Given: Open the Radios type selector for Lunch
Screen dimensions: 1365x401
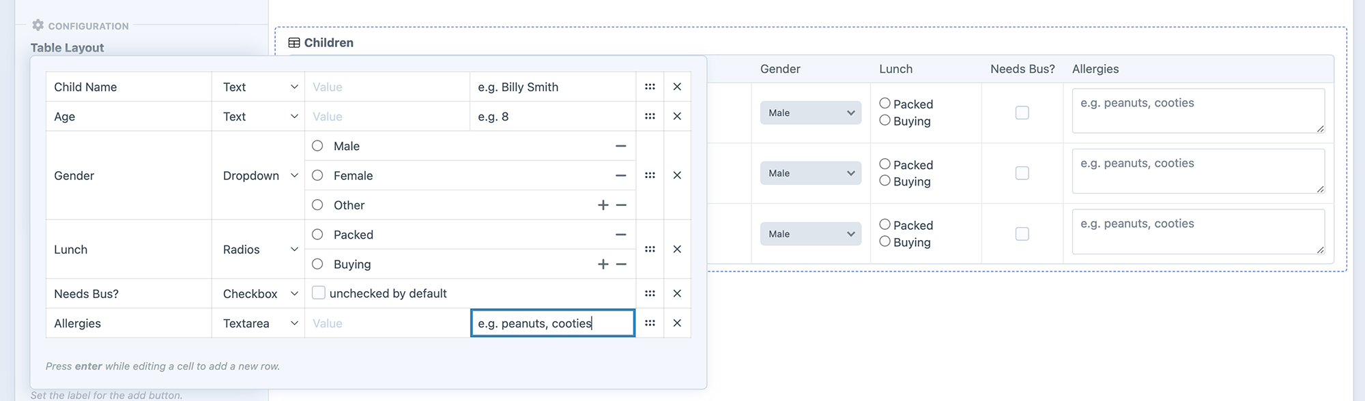Looking at the screenshot, I should click(259, 250).
